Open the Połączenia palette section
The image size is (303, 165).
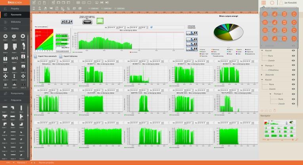pyautogui.click(x=15, y=100)
